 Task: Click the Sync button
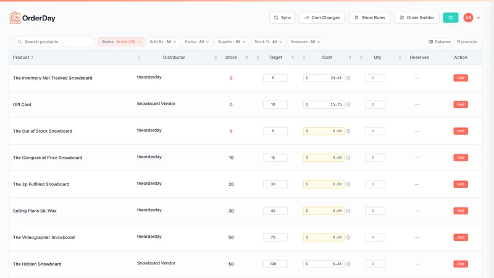[x=282, y=18]
